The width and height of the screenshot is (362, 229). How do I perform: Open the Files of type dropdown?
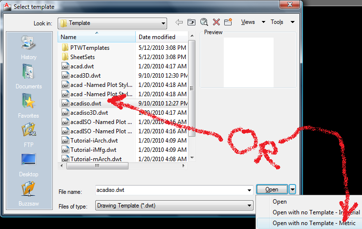[174, 206]
